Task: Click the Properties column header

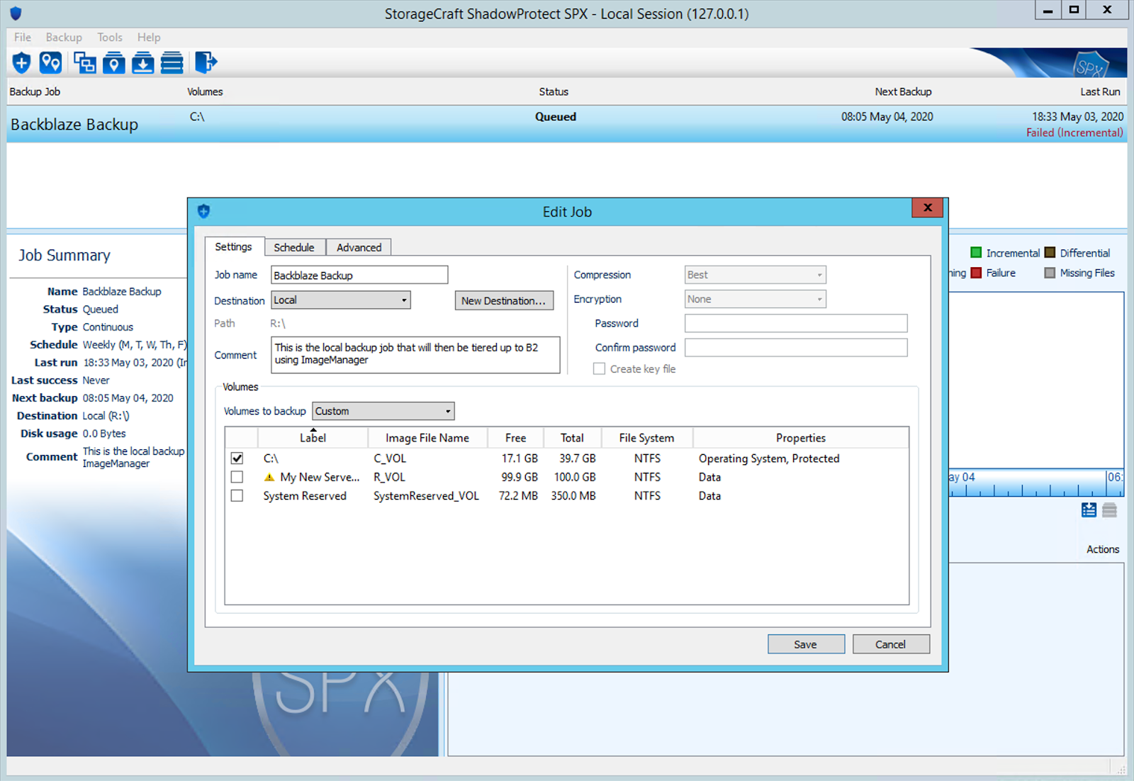Action: (x=801, y=438)
